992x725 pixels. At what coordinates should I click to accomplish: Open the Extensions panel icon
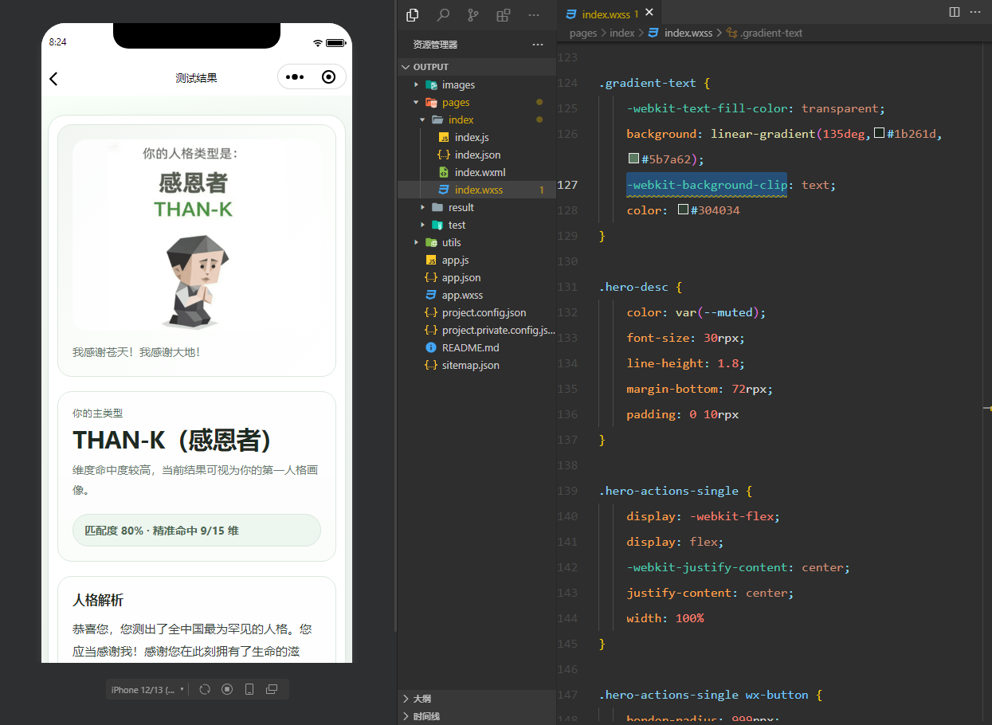(x=504, y=14)
